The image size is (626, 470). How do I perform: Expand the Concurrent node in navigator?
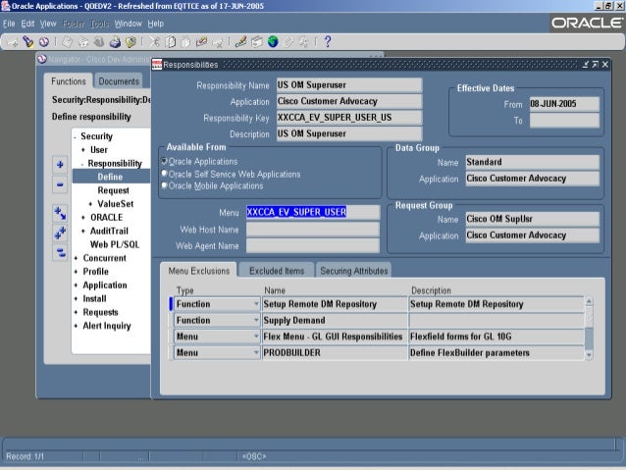click(77, 258)
